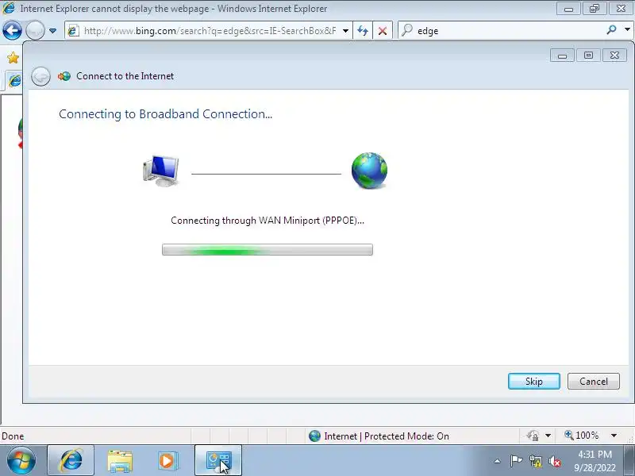Image resolution: width=635 pixels, height=476 pixels.
Task: Click the status bar privacy lock icon
Action: (x=533, y=436)
